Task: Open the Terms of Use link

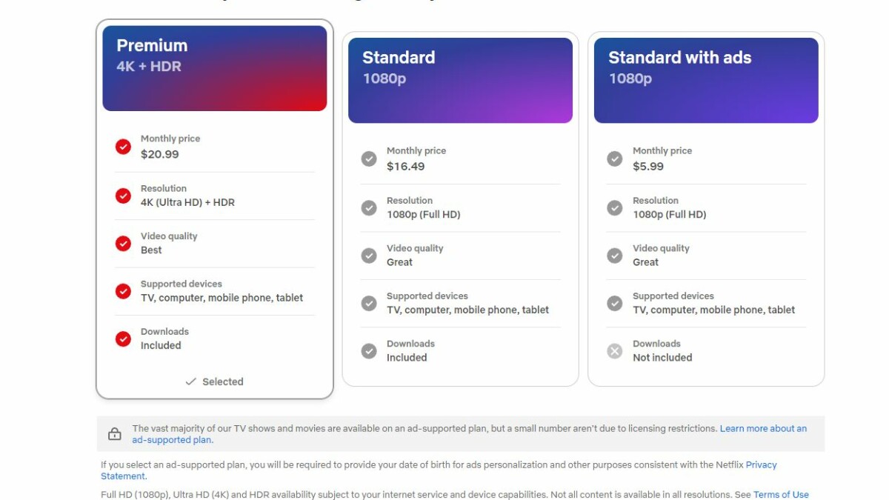Action: tap(780, 494)
